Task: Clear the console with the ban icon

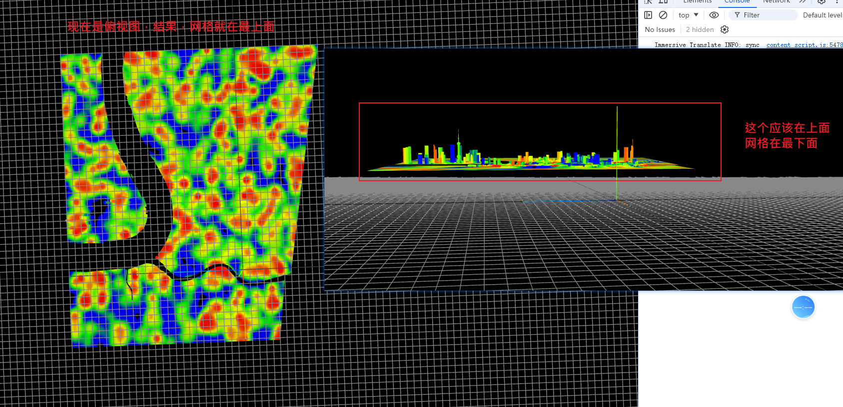Action: [x=663, y=15]
